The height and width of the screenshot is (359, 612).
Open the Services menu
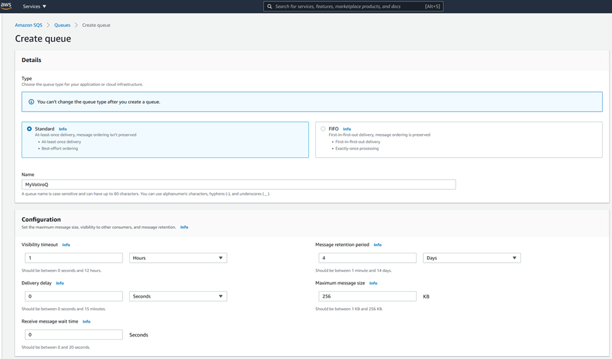(x=34, y=6)
